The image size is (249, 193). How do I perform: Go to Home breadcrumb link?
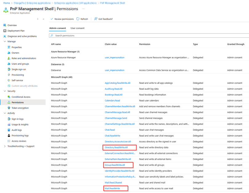click(x=7, y=3)
